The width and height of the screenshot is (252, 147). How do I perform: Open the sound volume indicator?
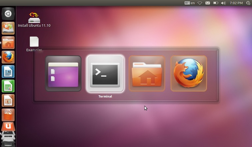[x=223, y=3]
